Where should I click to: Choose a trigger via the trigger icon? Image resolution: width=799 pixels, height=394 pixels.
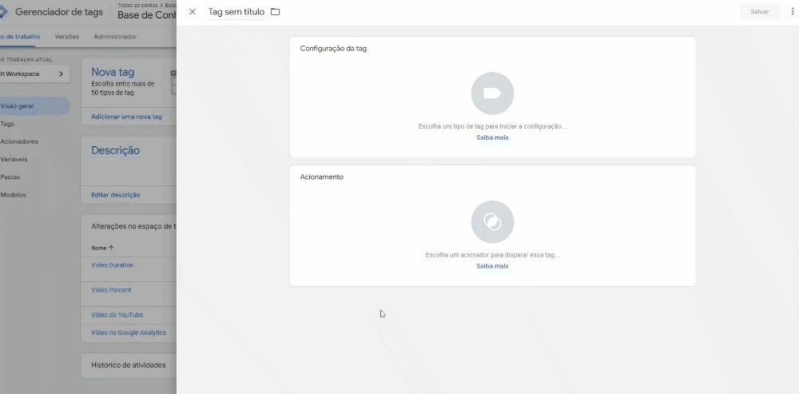pyautogui.click(x=492, y=221)
